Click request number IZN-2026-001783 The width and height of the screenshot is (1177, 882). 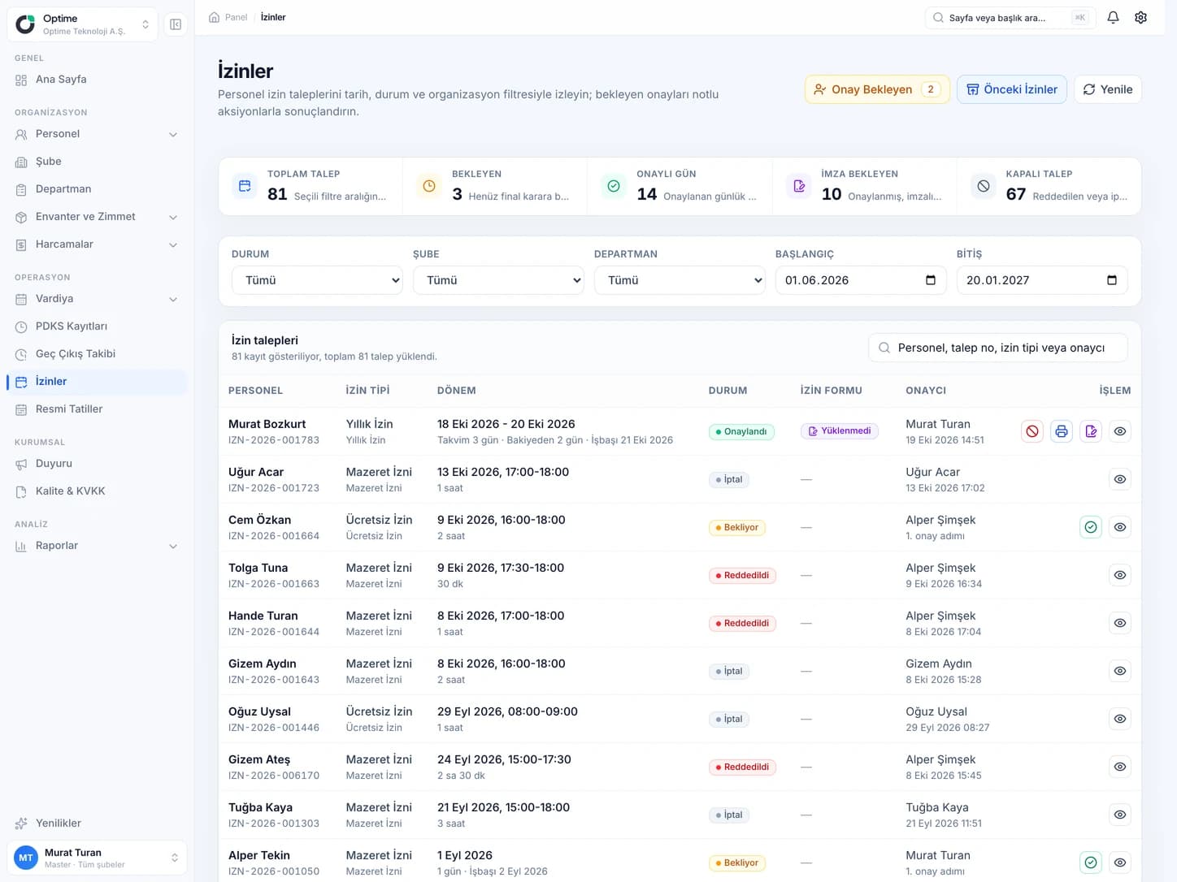274,440
